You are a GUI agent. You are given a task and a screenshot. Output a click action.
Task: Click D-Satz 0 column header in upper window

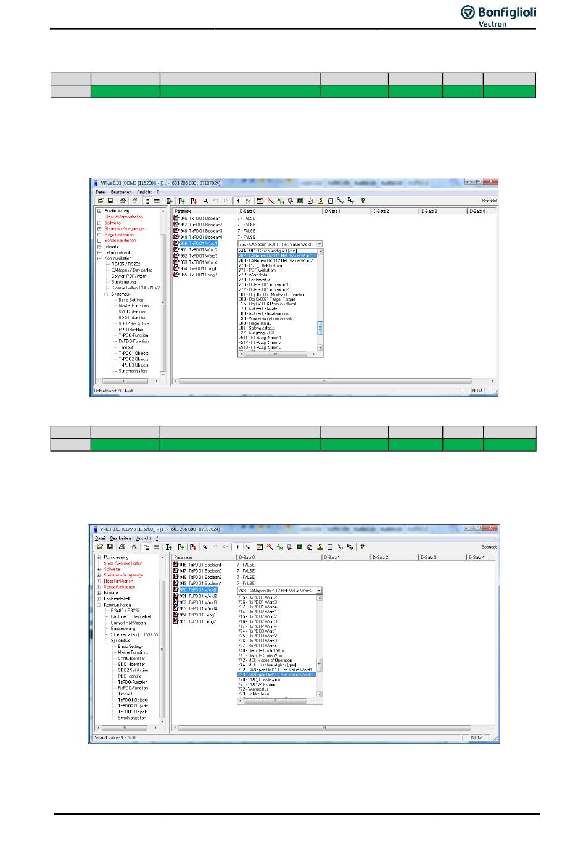281,211
